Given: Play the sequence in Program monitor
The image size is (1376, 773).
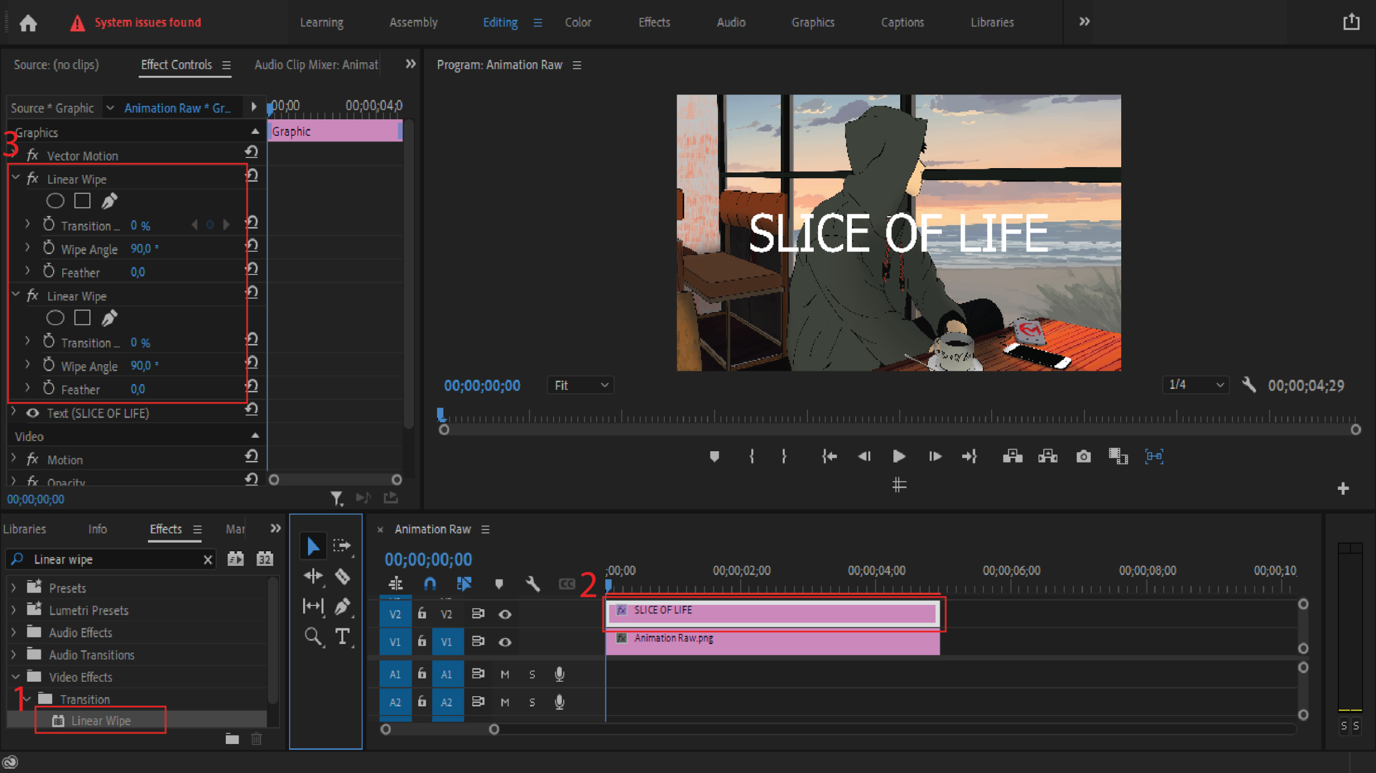Looking at the screenshot, I should [899, 457].
